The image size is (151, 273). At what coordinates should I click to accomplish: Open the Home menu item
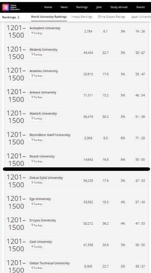tap(48, 7)
